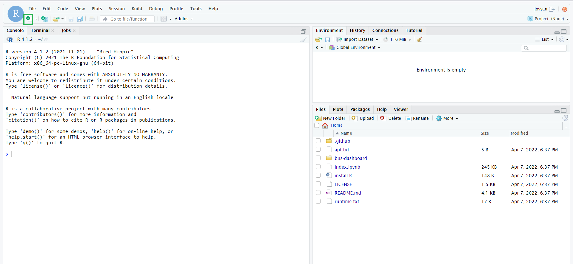The height and width of the screenshot is (264, 573).
Task: Open the Plots menu
Action: (97, 9)
